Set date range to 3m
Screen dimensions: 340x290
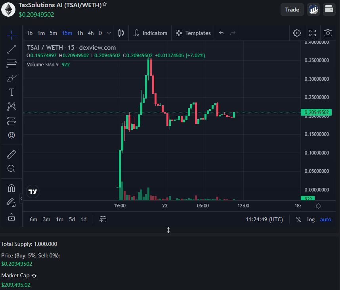pyautogui.click(x=47, y=219)
